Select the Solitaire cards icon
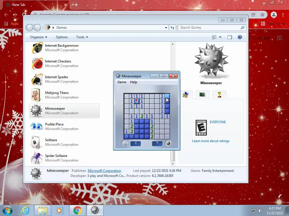This screenshot has height=216, width=289. click(35, 142)
